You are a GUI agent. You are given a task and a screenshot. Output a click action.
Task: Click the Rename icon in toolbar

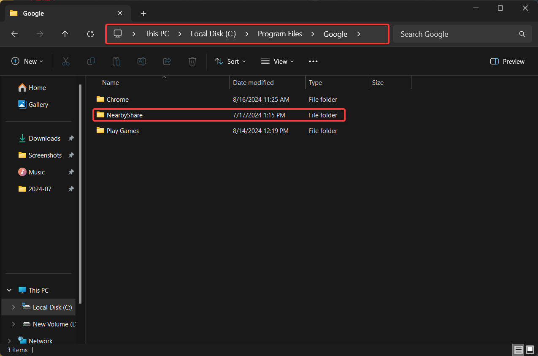(142, 61)
